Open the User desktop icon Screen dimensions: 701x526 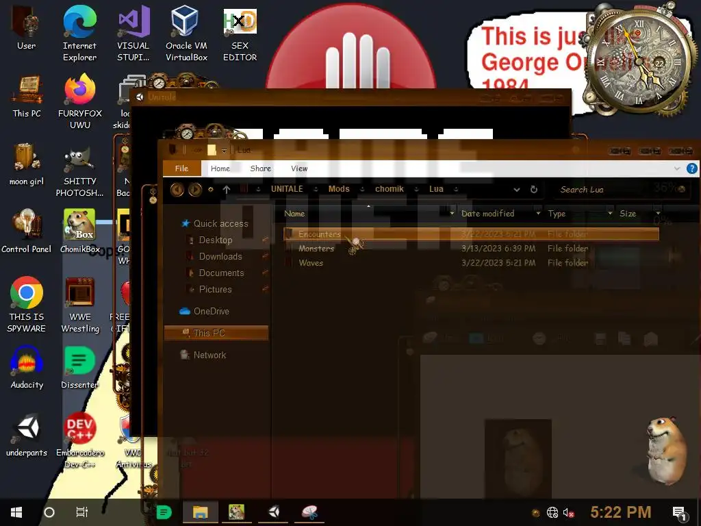click(27, 29)
